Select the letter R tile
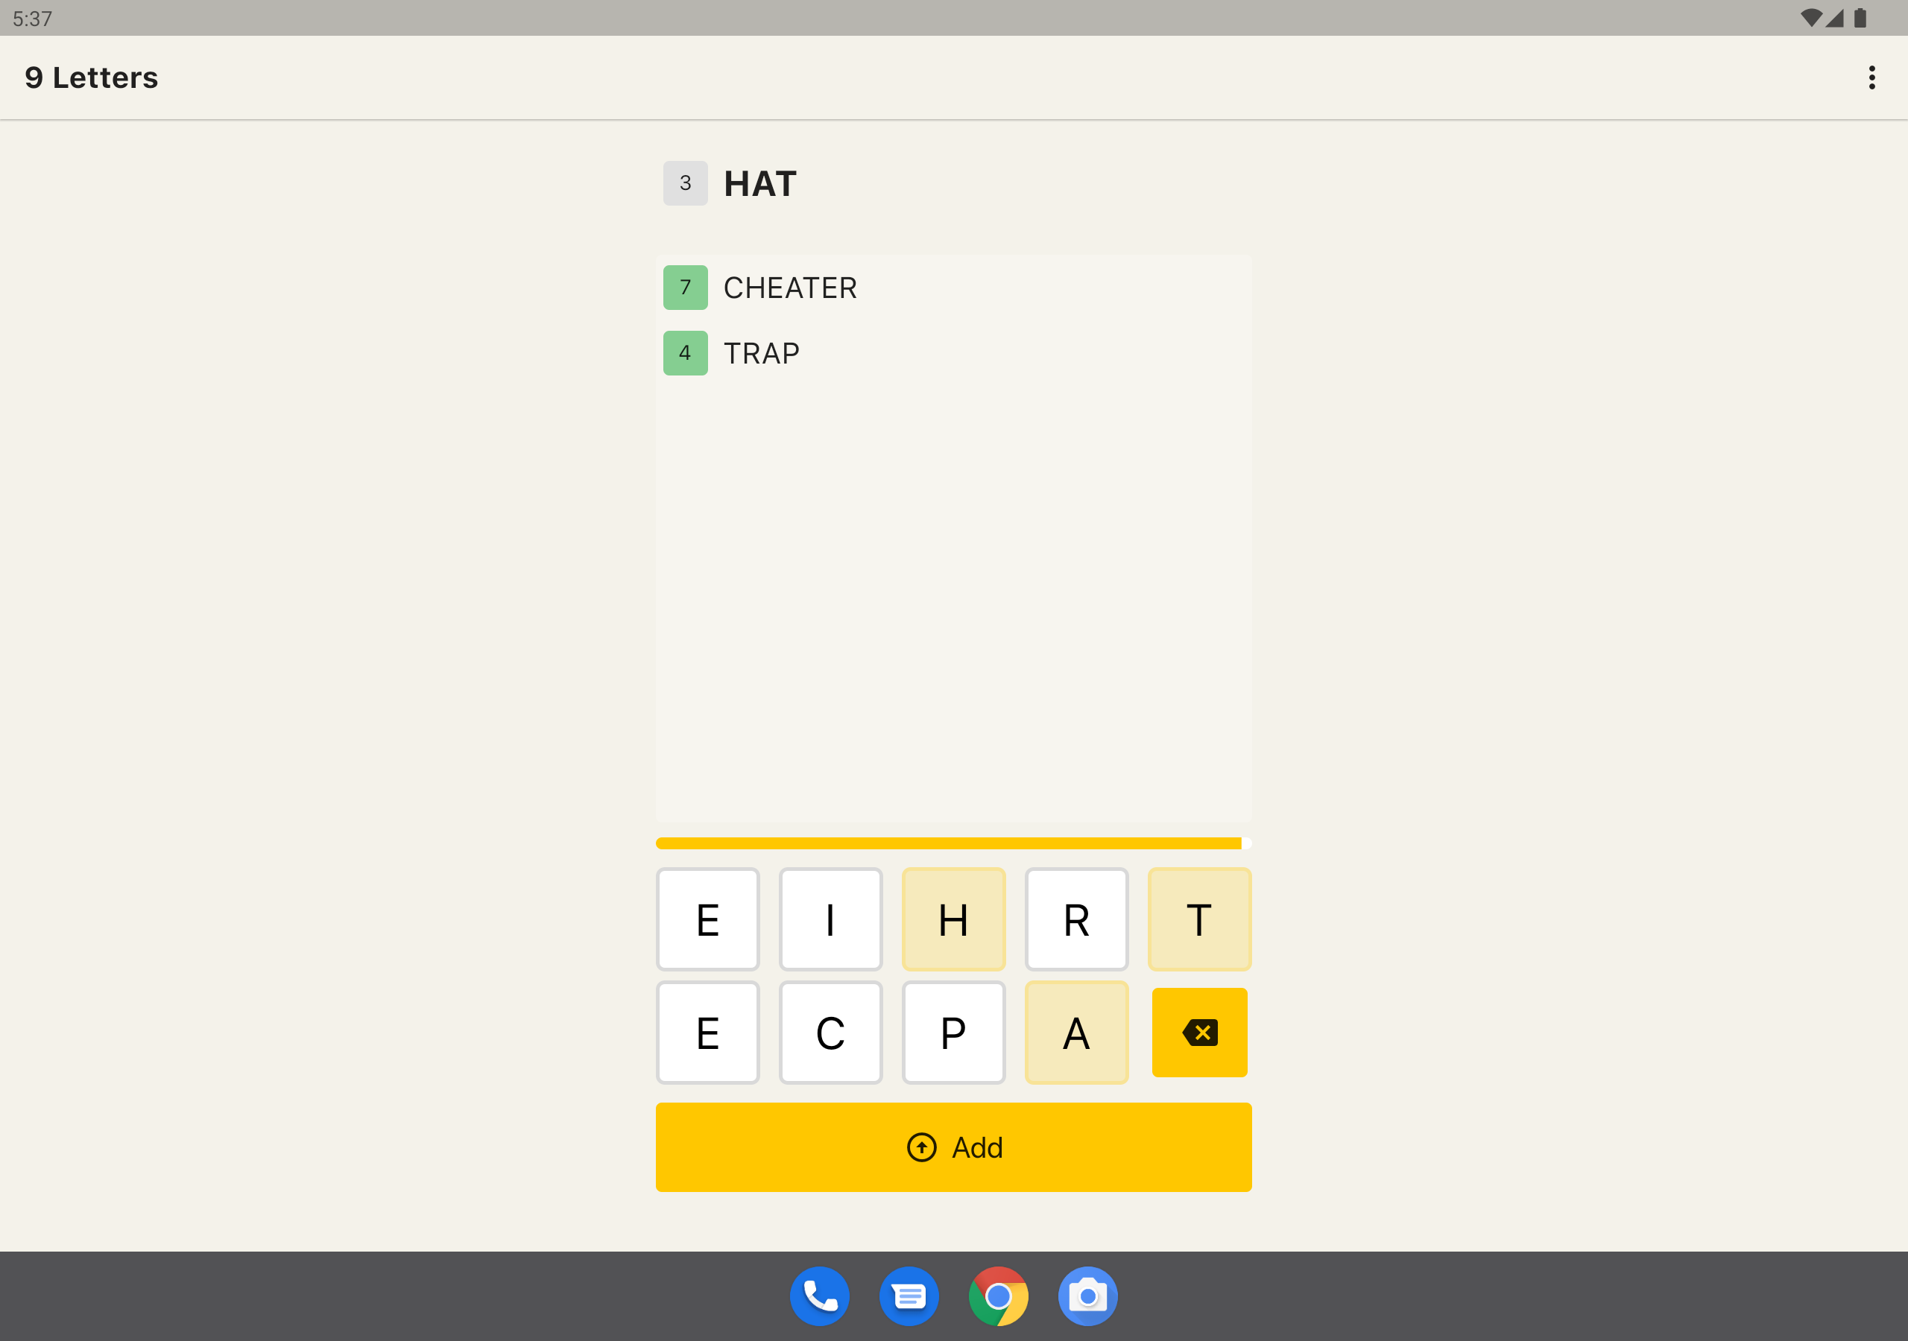Viewport: 1908px width, 1341px height. tap(1076, 919)
